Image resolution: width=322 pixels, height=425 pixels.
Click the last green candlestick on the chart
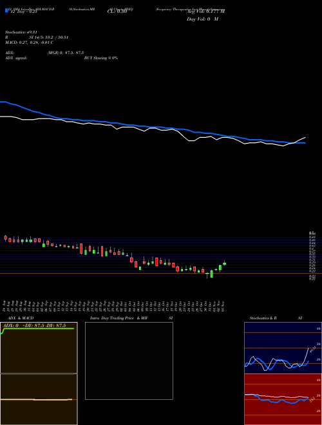pyautogui.click(x=224, y=263)
